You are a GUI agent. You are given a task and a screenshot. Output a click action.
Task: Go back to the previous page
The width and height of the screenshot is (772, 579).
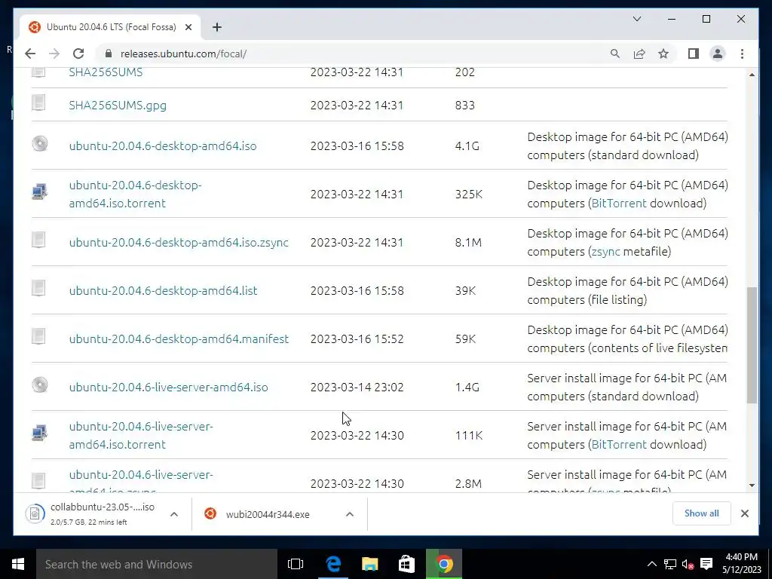(30, 54)
